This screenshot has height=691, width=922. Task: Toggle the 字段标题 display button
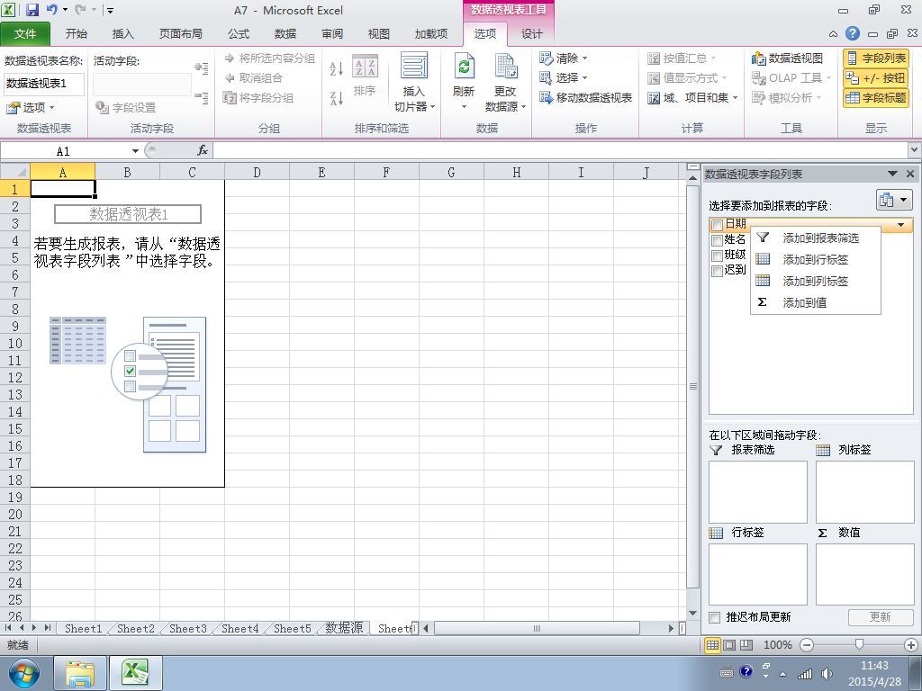coord(876,97)
